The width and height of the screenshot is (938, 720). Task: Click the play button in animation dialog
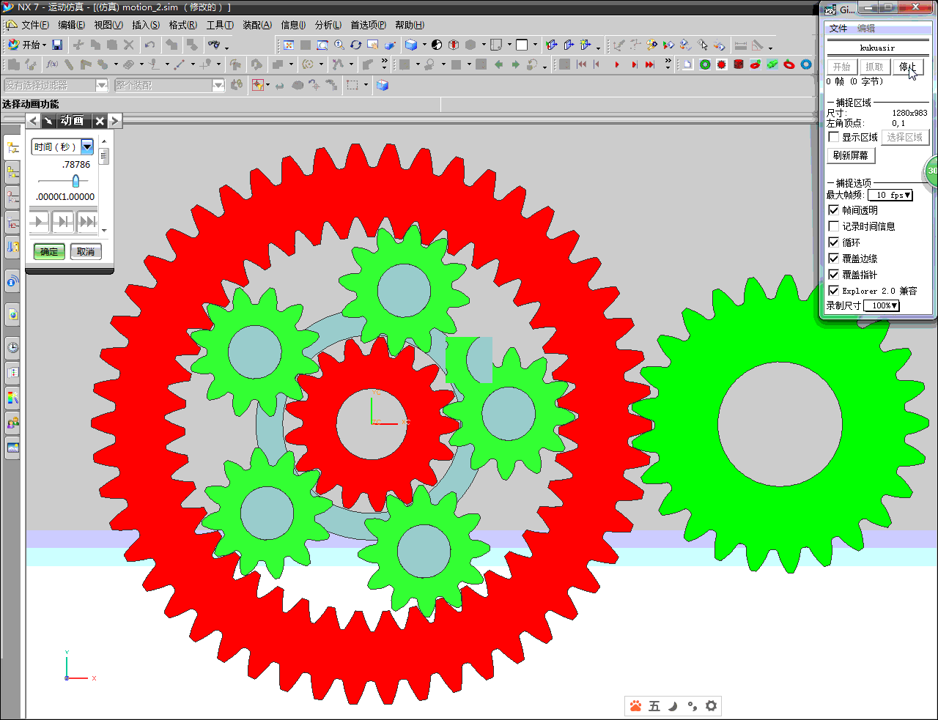click(x=40, y=220)
